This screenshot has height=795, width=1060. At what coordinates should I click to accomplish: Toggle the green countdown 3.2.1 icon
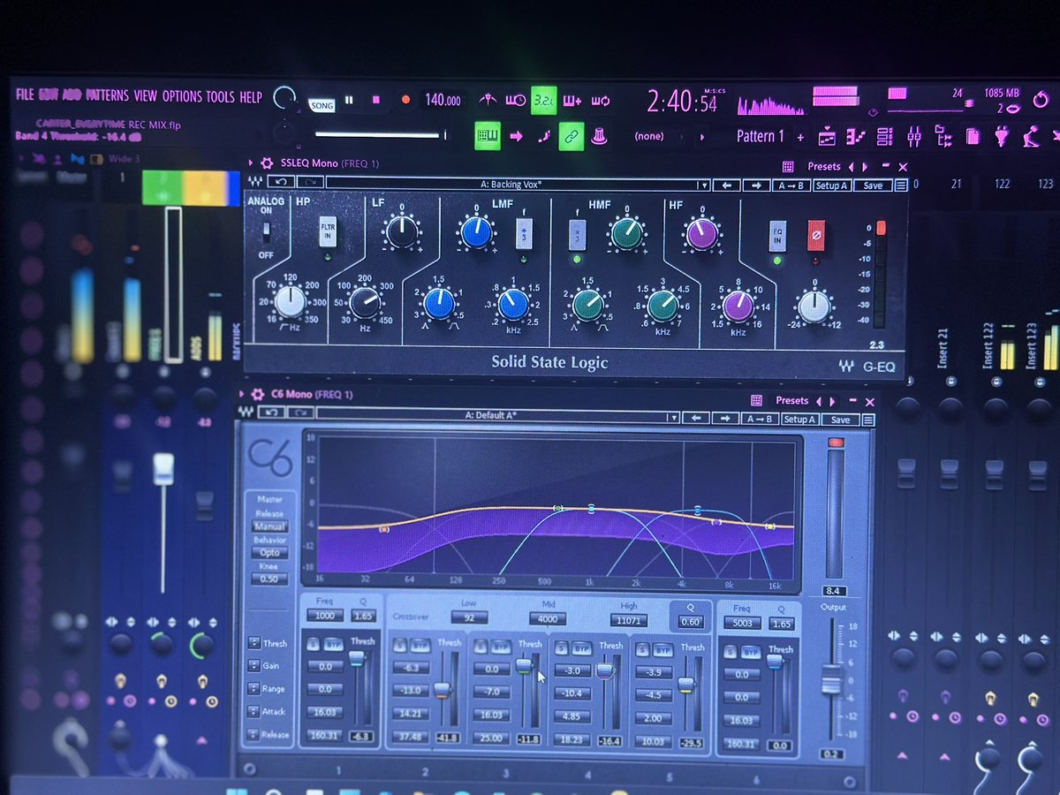point(543,101)
